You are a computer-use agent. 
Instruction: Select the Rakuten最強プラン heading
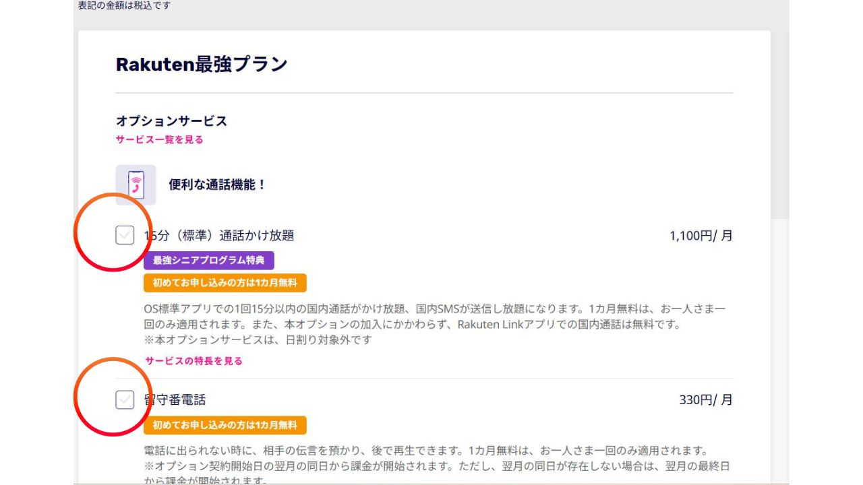pyautogui.click(x=202, y=64)
